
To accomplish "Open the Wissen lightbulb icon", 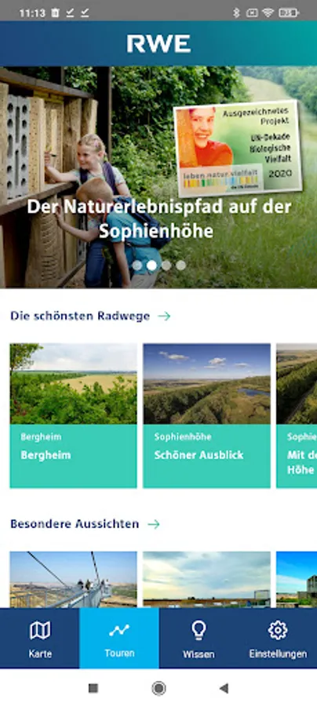I will 199,630.
